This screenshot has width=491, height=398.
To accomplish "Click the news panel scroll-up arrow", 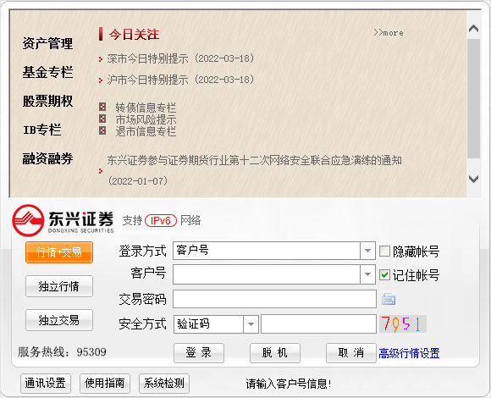I will [473, 29].
